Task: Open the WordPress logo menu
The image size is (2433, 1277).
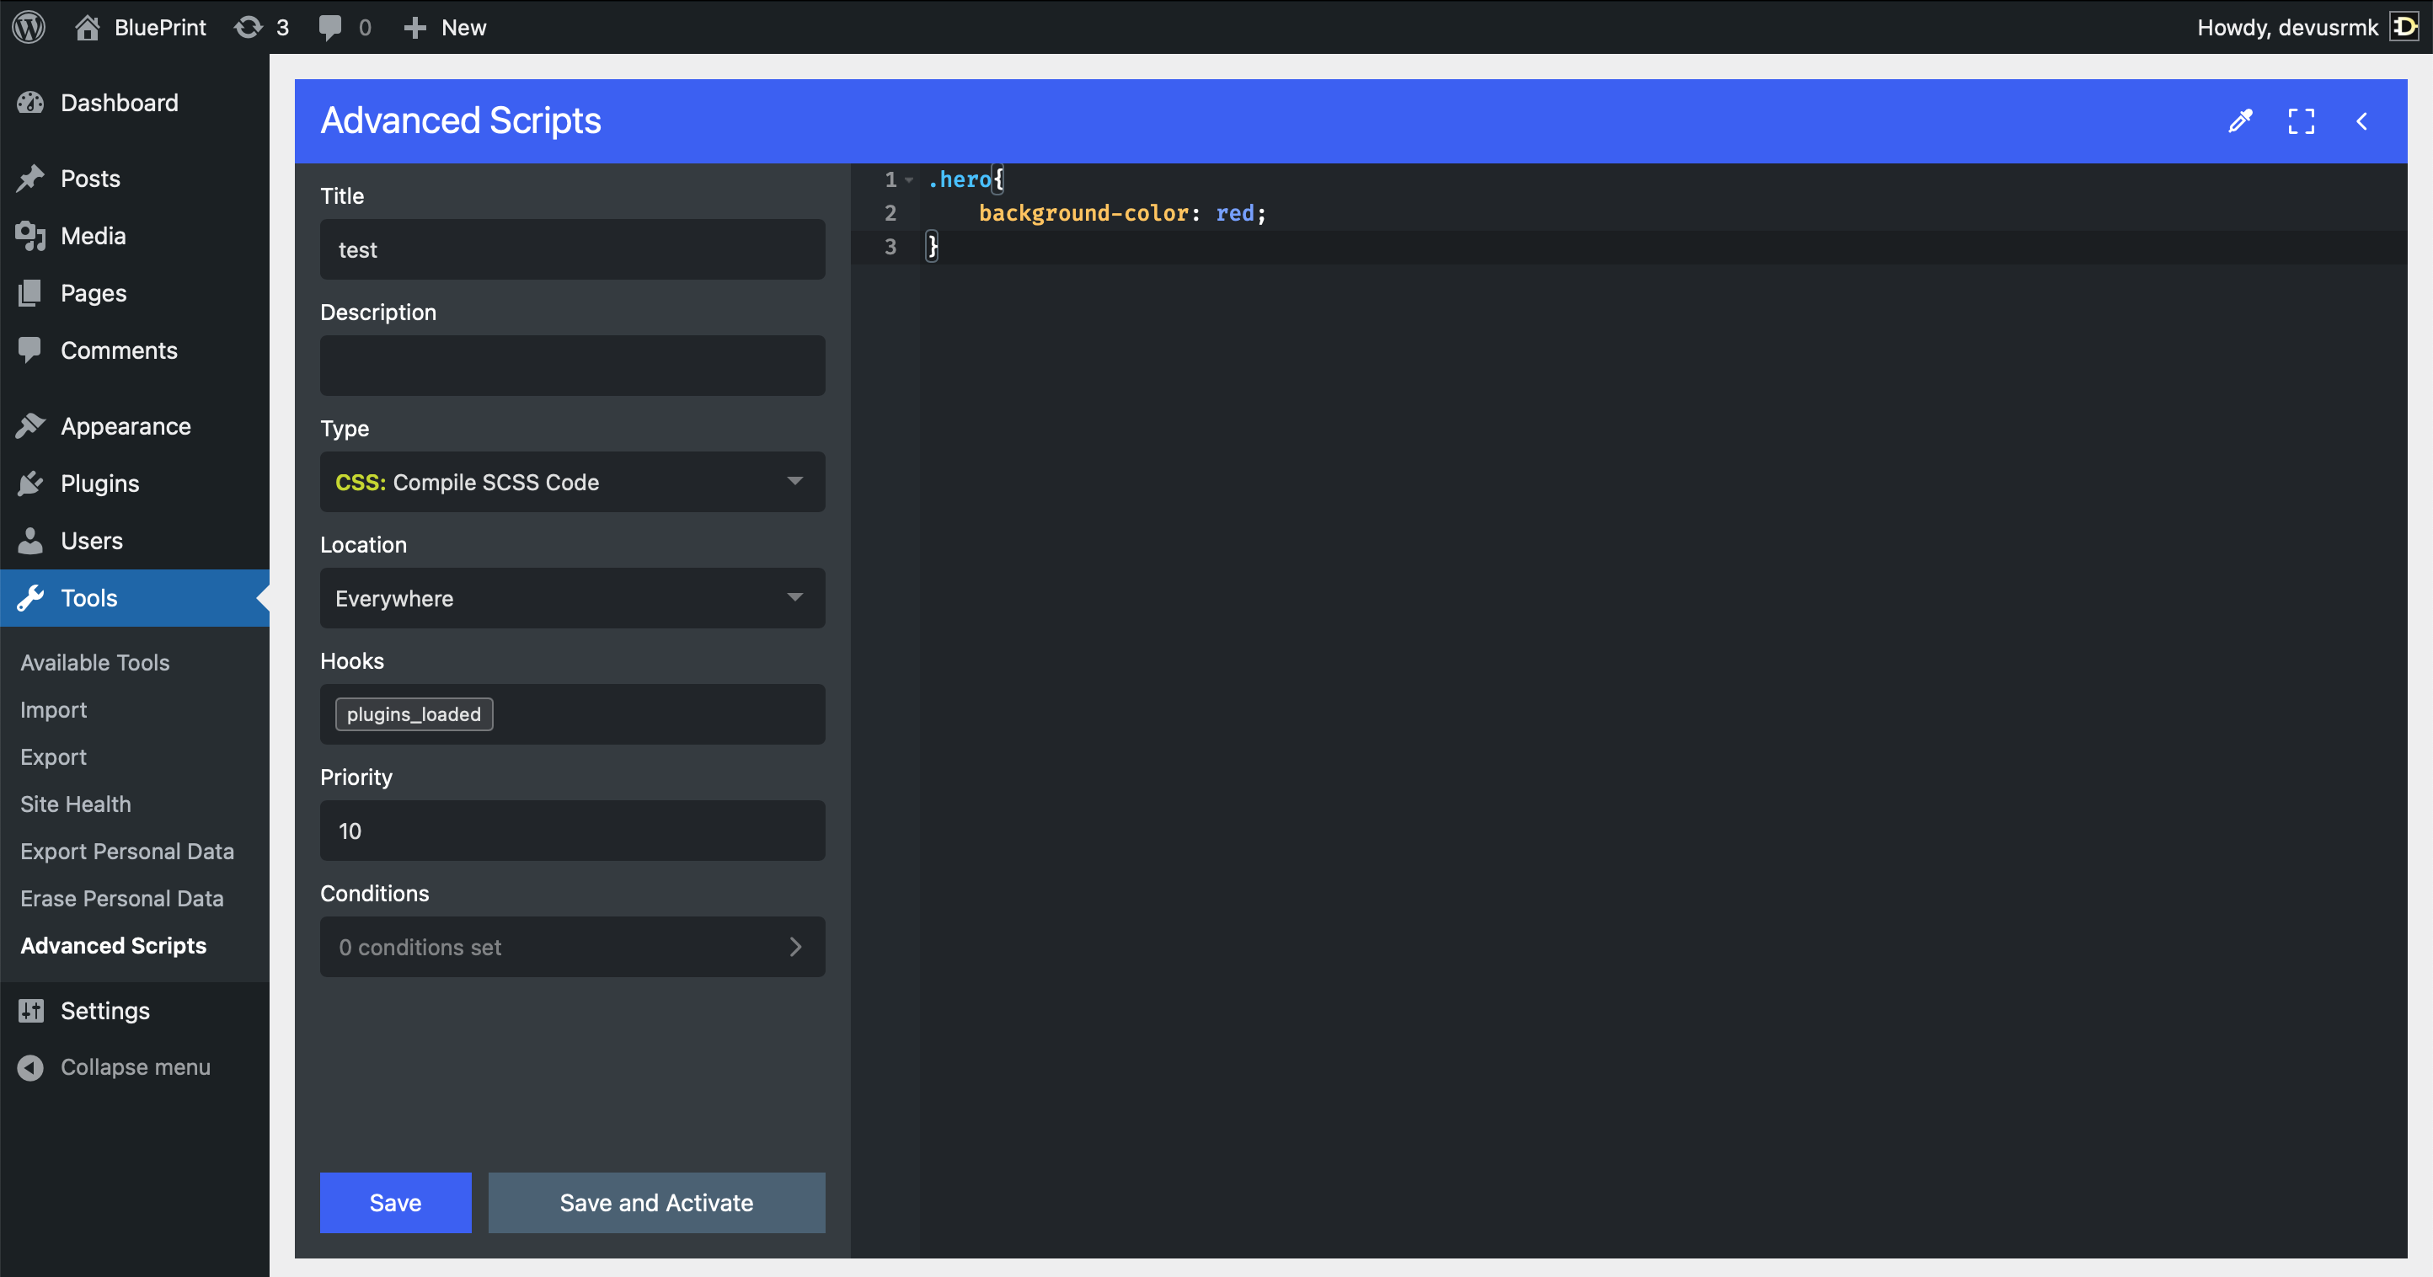Action: [29, 26]
